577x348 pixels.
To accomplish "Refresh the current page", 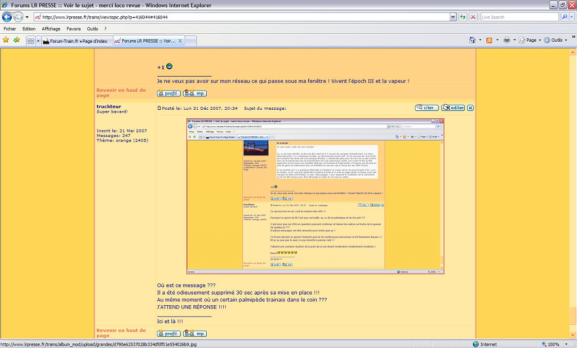I will 463,17.
